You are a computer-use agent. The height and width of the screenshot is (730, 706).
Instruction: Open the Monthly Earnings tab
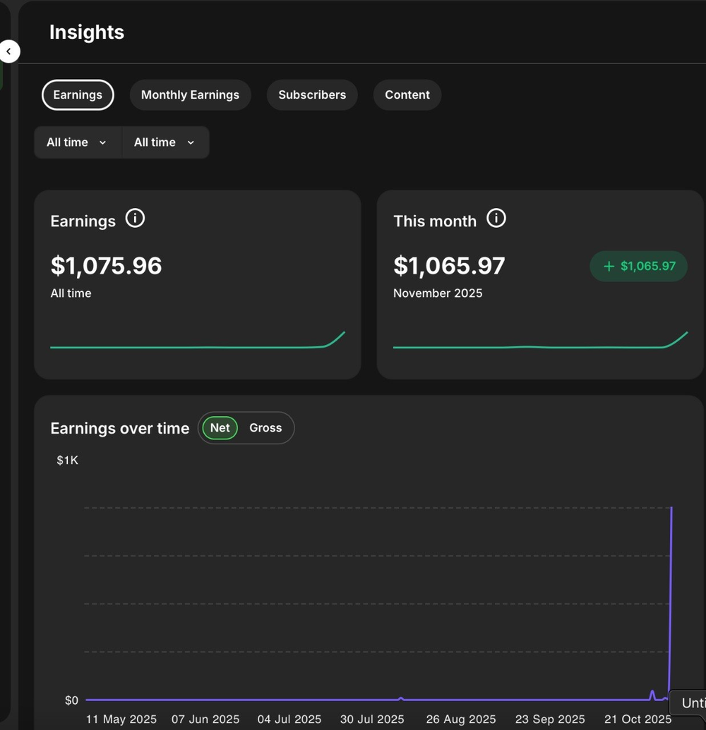click(190, 95)
